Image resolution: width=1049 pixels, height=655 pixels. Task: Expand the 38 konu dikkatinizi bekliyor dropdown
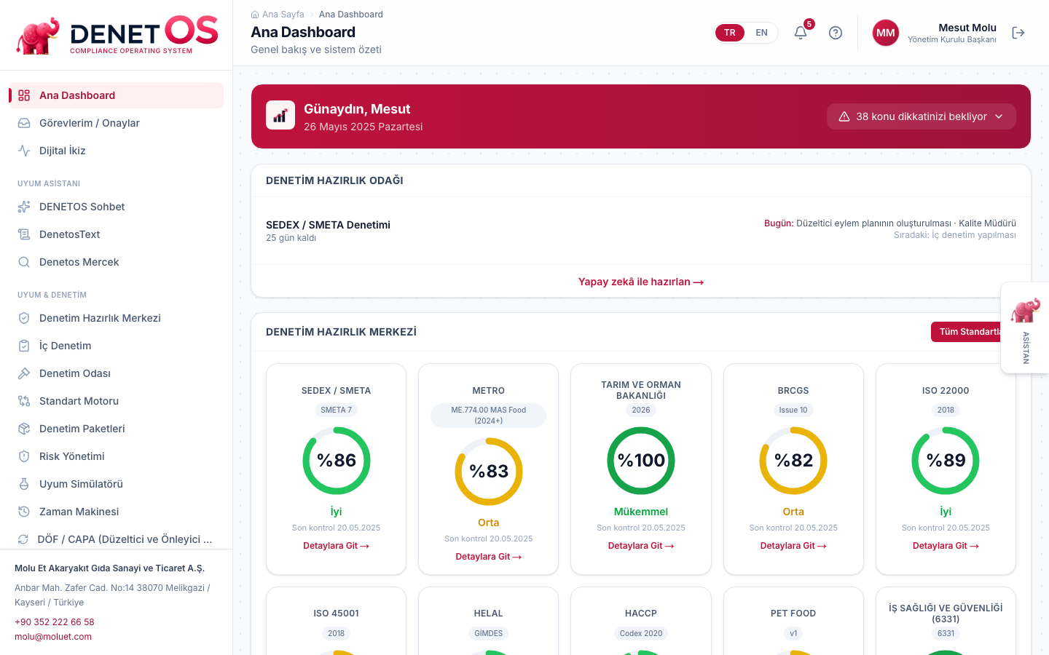(922, 116)
